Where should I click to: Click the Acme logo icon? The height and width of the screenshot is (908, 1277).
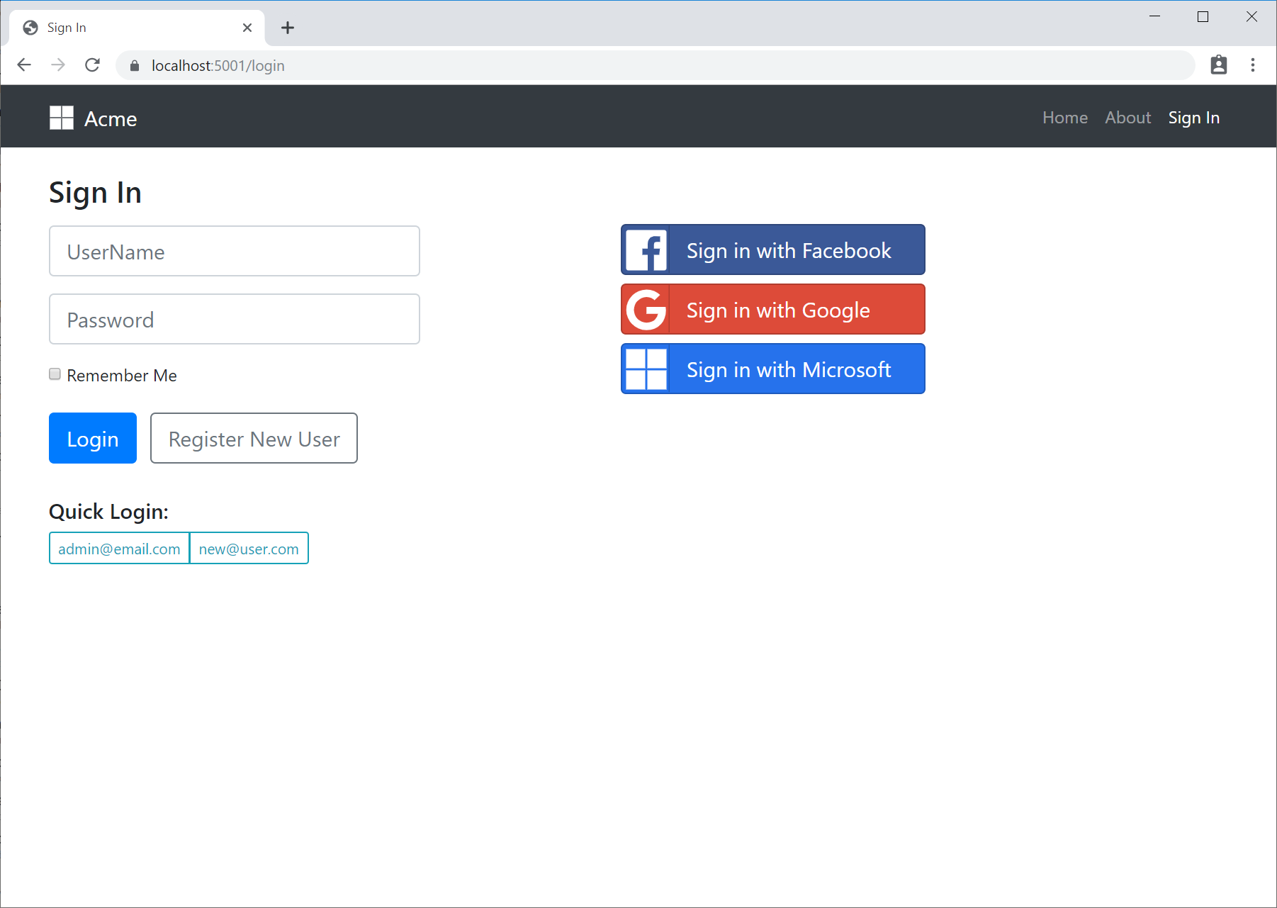click(x=62, y=118)
